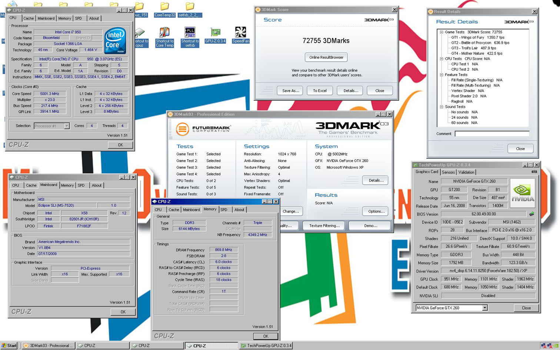Click the Demo... button in 3DMark03
Image resolution: width=560 pixels, height=350 pixels.
point(370,226)
